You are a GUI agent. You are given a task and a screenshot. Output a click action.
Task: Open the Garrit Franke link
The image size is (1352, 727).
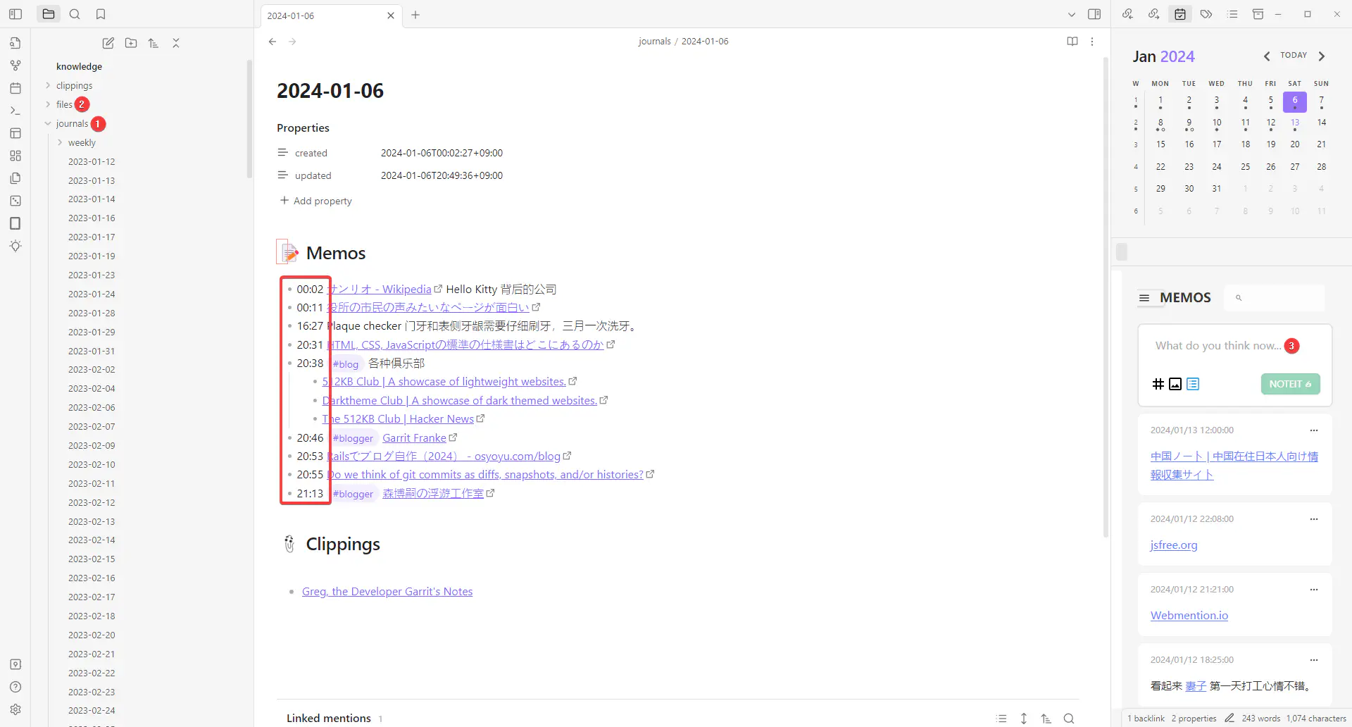(414, 437)
